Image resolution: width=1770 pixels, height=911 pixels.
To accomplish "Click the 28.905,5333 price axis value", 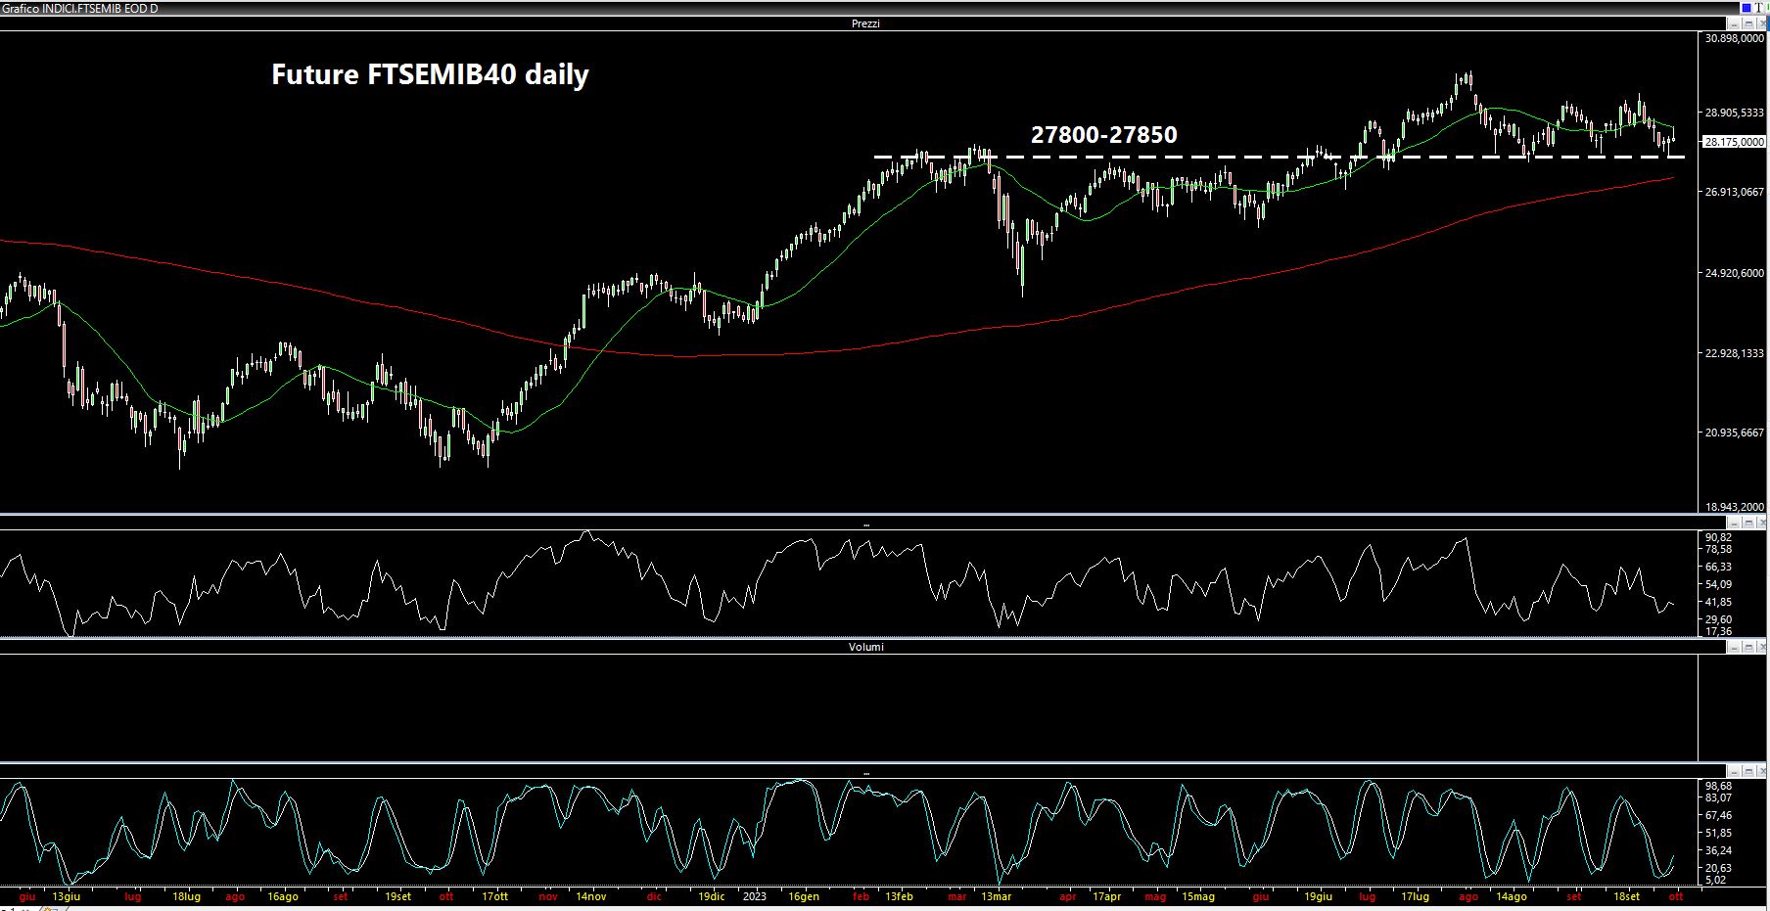I will [1735, 114].
